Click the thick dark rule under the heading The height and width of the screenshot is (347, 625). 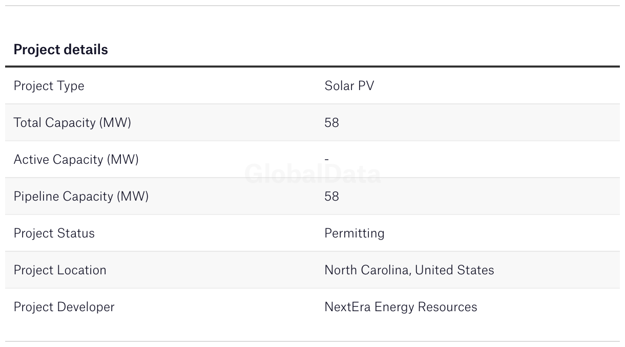pos(312,67)
